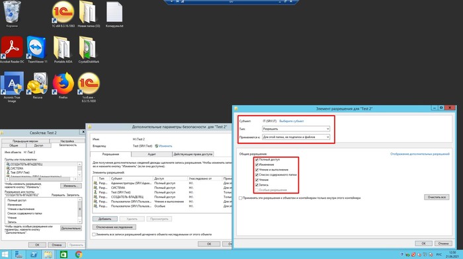The image size is (463, 259).
Task: Select Test (SRV\Test) in Свойства groups list
Action: tap(41, 172)
